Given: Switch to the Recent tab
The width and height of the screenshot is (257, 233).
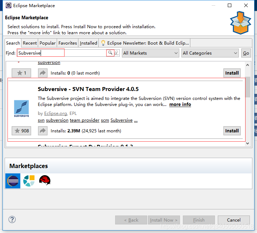Looking at the screenshot, I should 30,43.
